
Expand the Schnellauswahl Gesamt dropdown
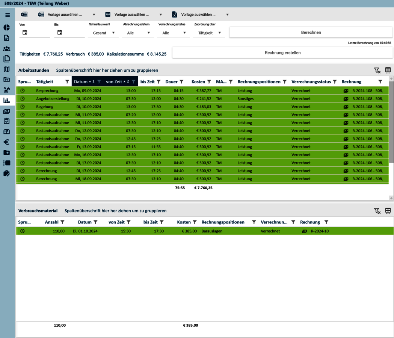103,33
